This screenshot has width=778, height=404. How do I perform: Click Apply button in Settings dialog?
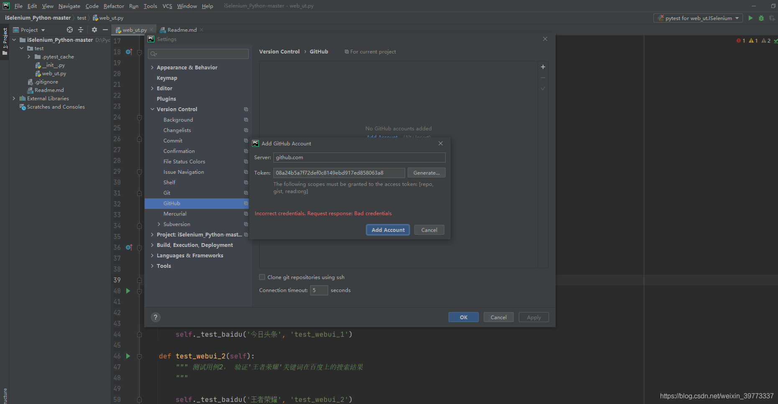click(534, 317)
